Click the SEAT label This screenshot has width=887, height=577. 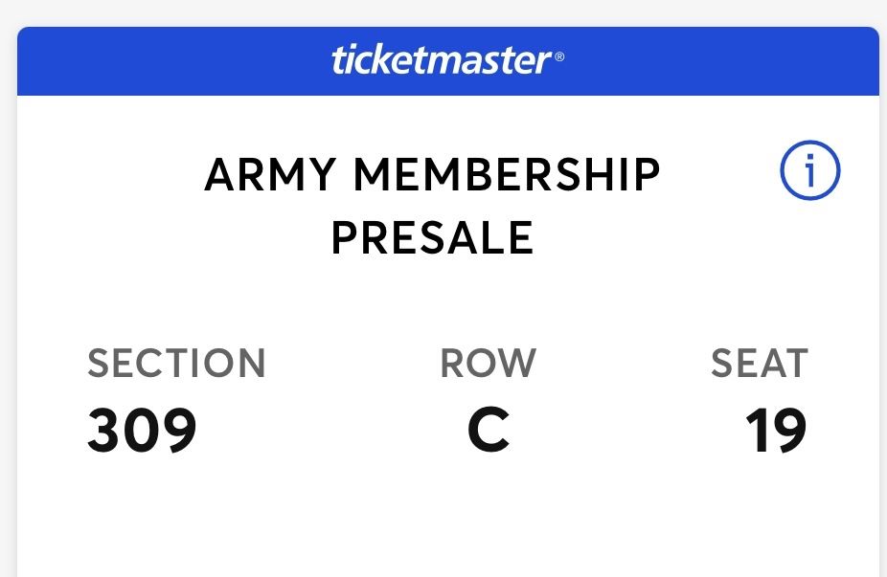coord(759,364)
